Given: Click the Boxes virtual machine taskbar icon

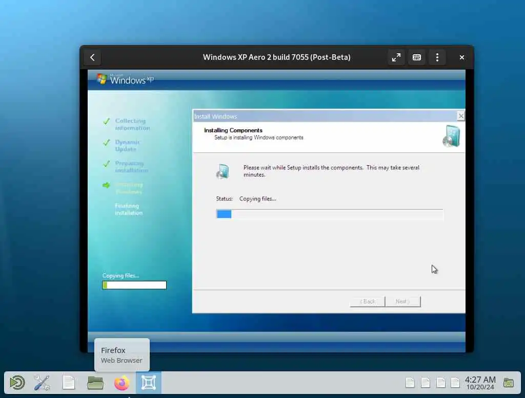Looking at the screenshot, I should tap(148, 383).
